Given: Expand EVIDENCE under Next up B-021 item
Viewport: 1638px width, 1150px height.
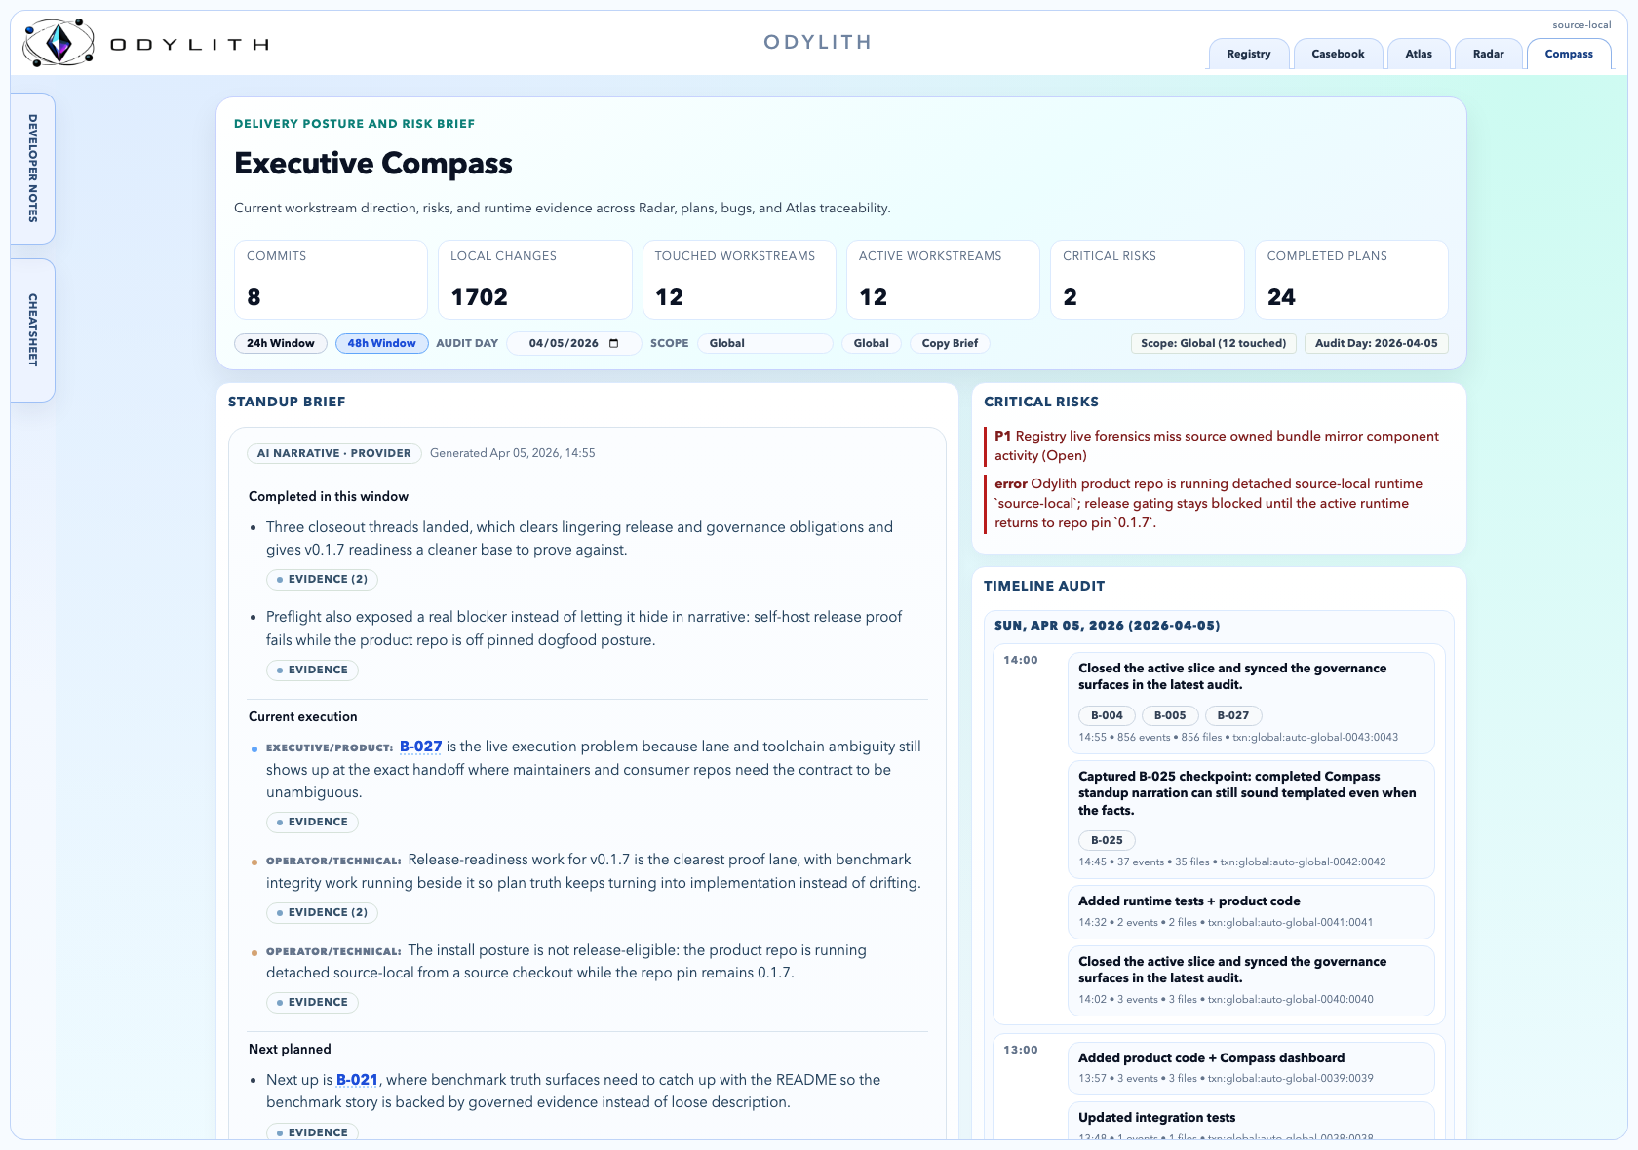Looking at the screenshot, I should [312, 1131].
